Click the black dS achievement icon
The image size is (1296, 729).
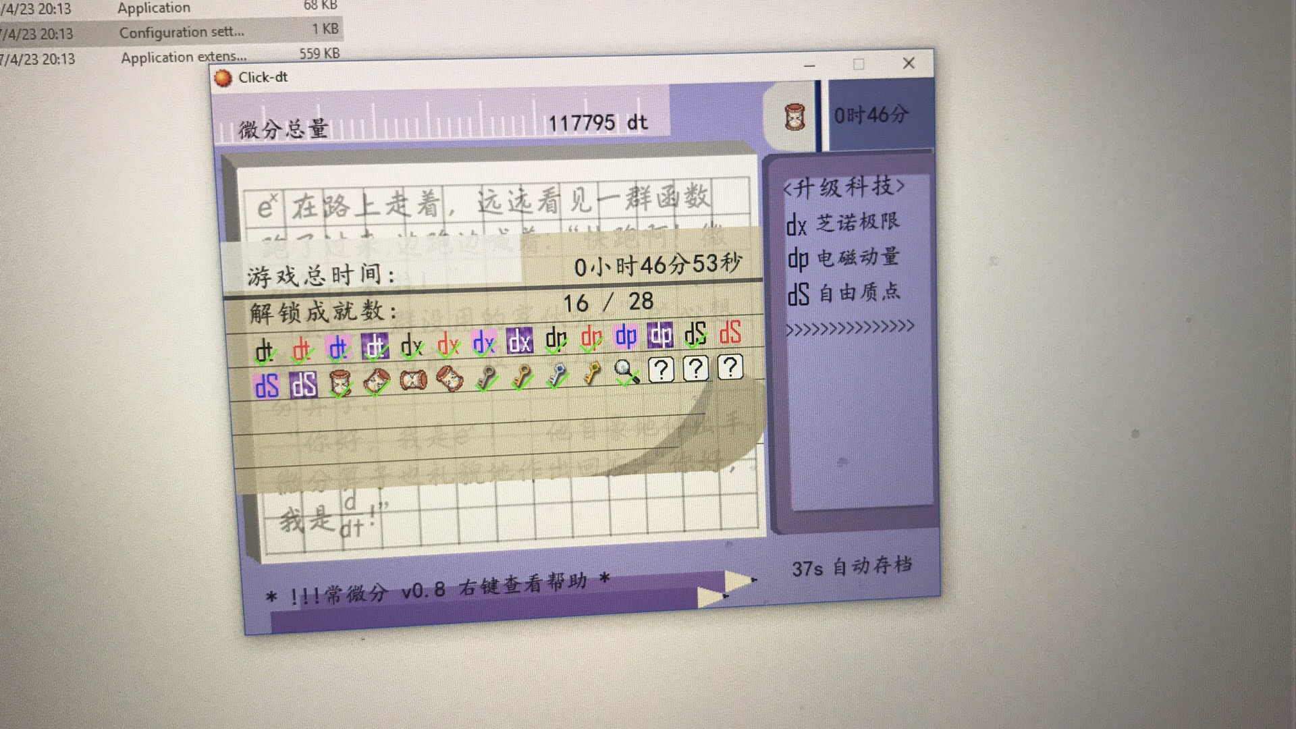click(x=695, y=334)
